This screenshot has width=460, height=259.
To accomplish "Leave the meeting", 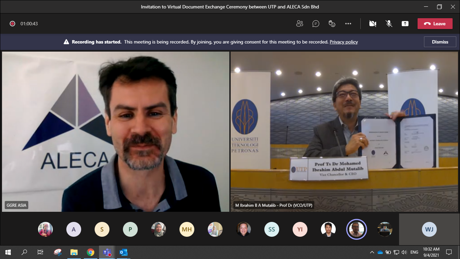I will (x=435, y=24).
